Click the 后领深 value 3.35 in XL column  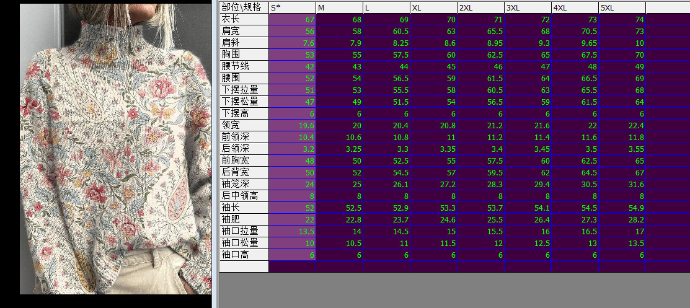pyautogui.click(x=434, y=149)
